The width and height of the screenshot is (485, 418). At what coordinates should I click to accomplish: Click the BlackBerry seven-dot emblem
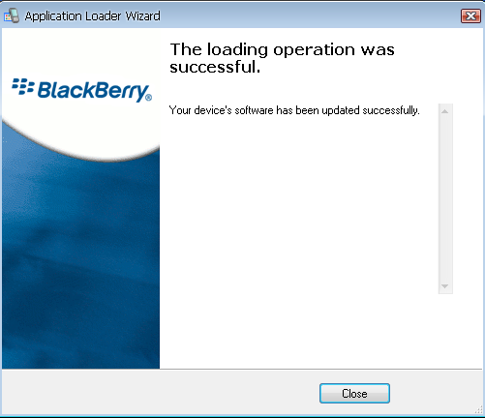point(23,86)
